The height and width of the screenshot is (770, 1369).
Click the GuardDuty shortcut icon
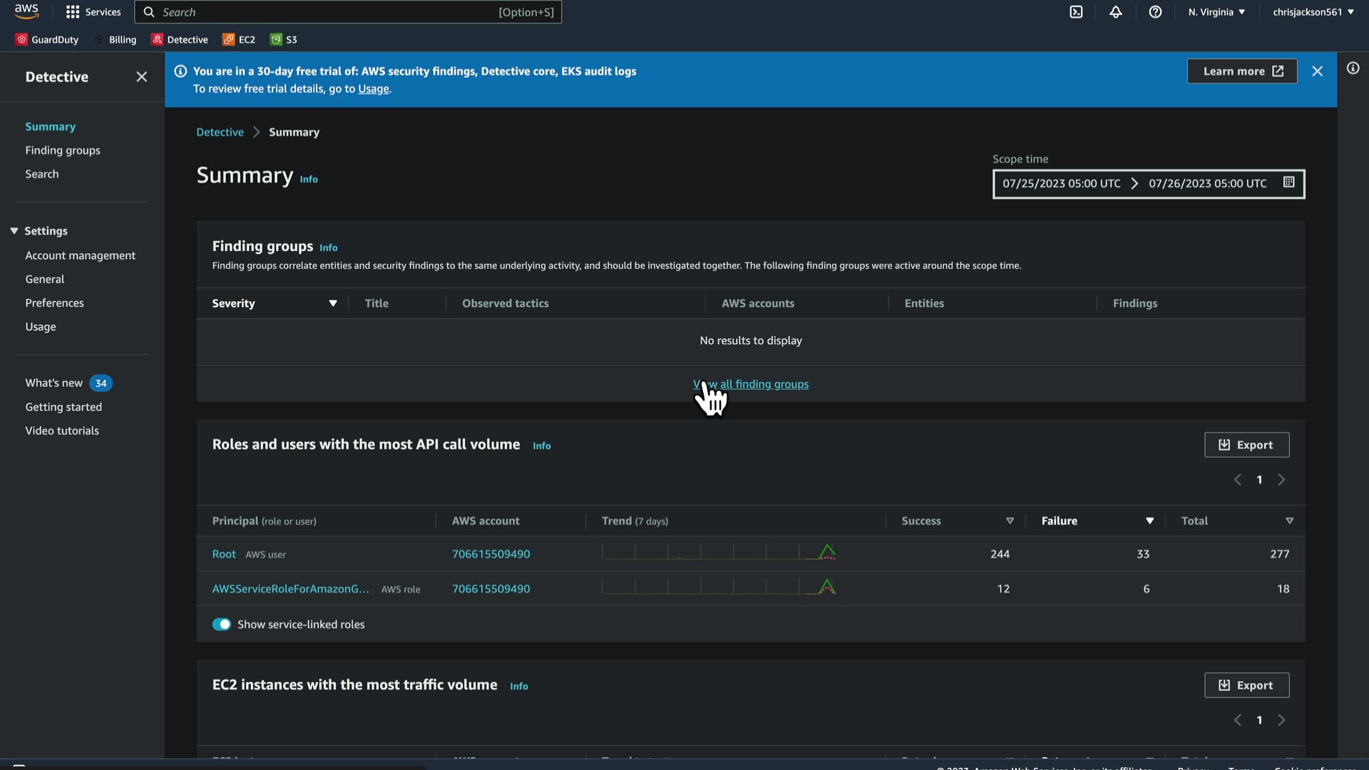[x=21, y=40]
